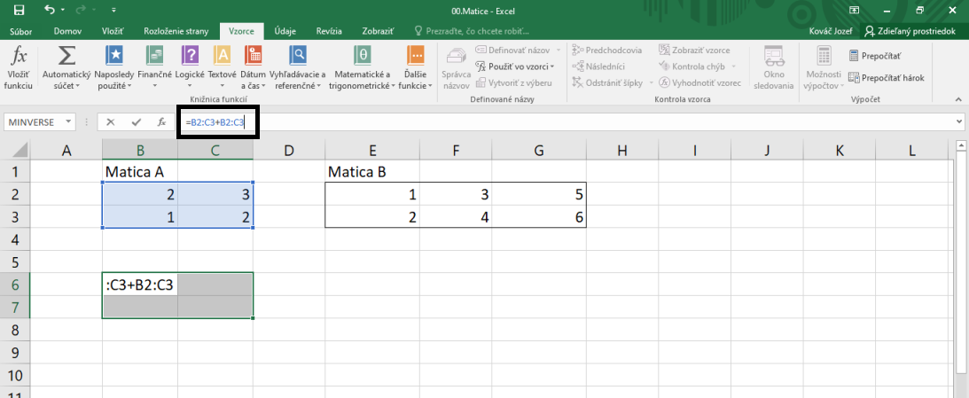Expand the Name Box dropdown

(x=73, y=122)
